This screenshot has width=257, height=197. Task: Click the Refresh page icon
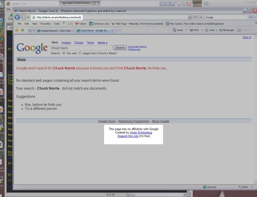pyautogui.click(x=195, y=17)
